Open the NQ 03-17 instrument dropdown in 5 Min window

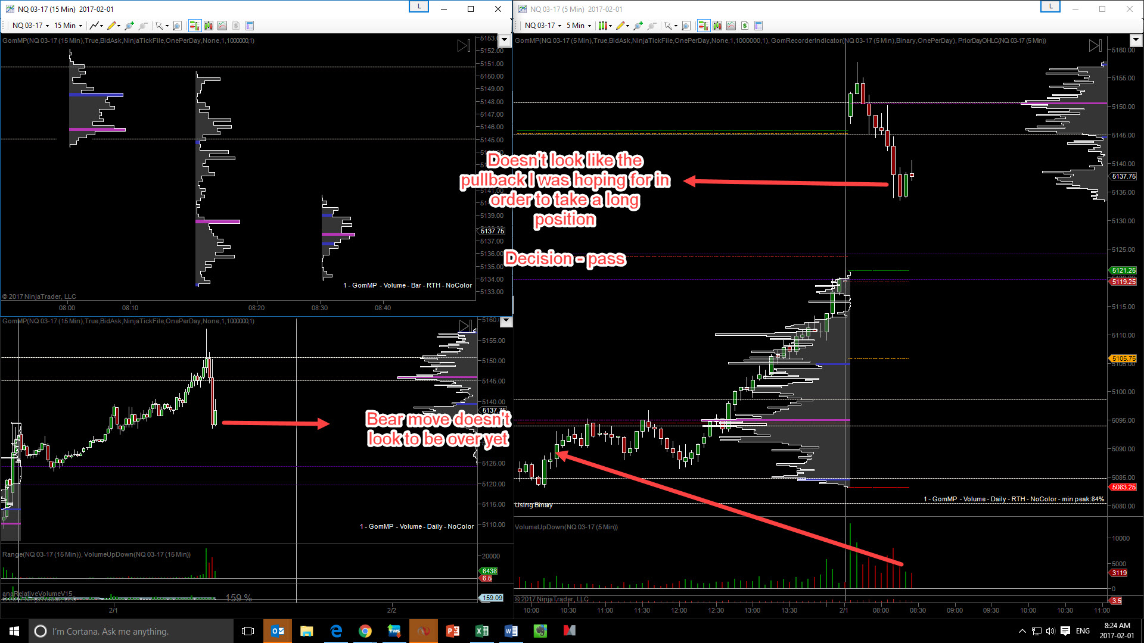pos(543,26)
